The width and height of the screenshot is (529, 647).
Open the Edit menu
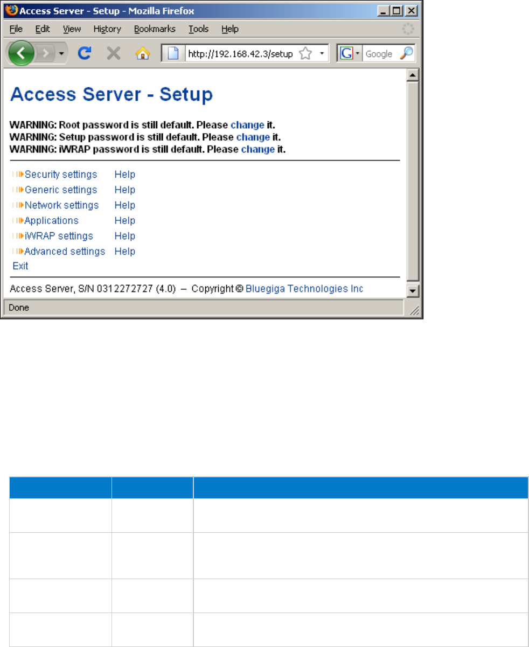click(x=43, y=29)
